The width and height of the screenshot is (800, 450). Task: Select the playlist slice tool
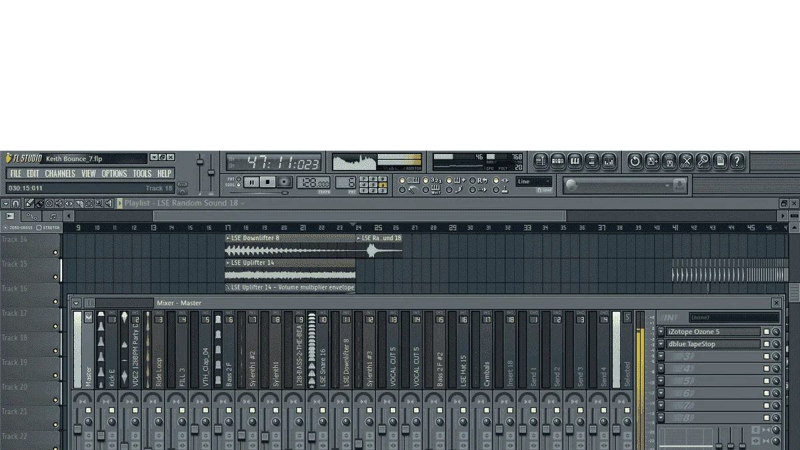[x=79, y=203]
